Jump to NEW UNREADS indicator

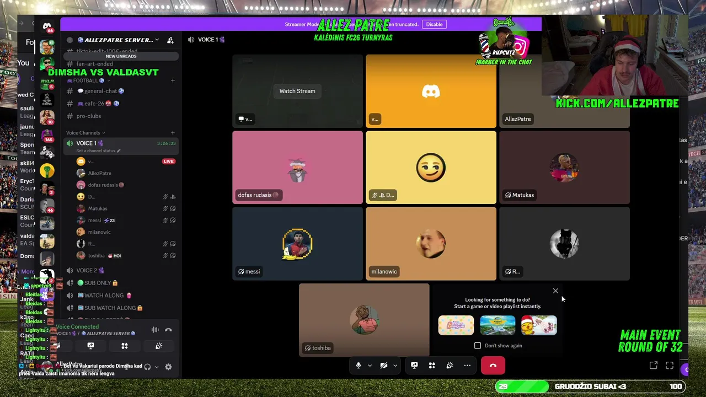tap(121, 56)
